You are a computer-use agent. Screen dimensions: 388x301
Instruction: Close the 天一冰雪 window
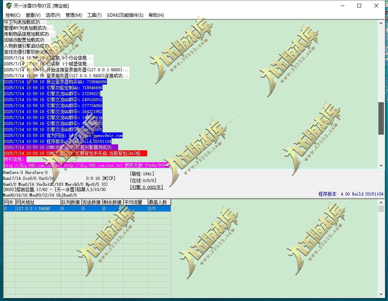coord(376,6)
